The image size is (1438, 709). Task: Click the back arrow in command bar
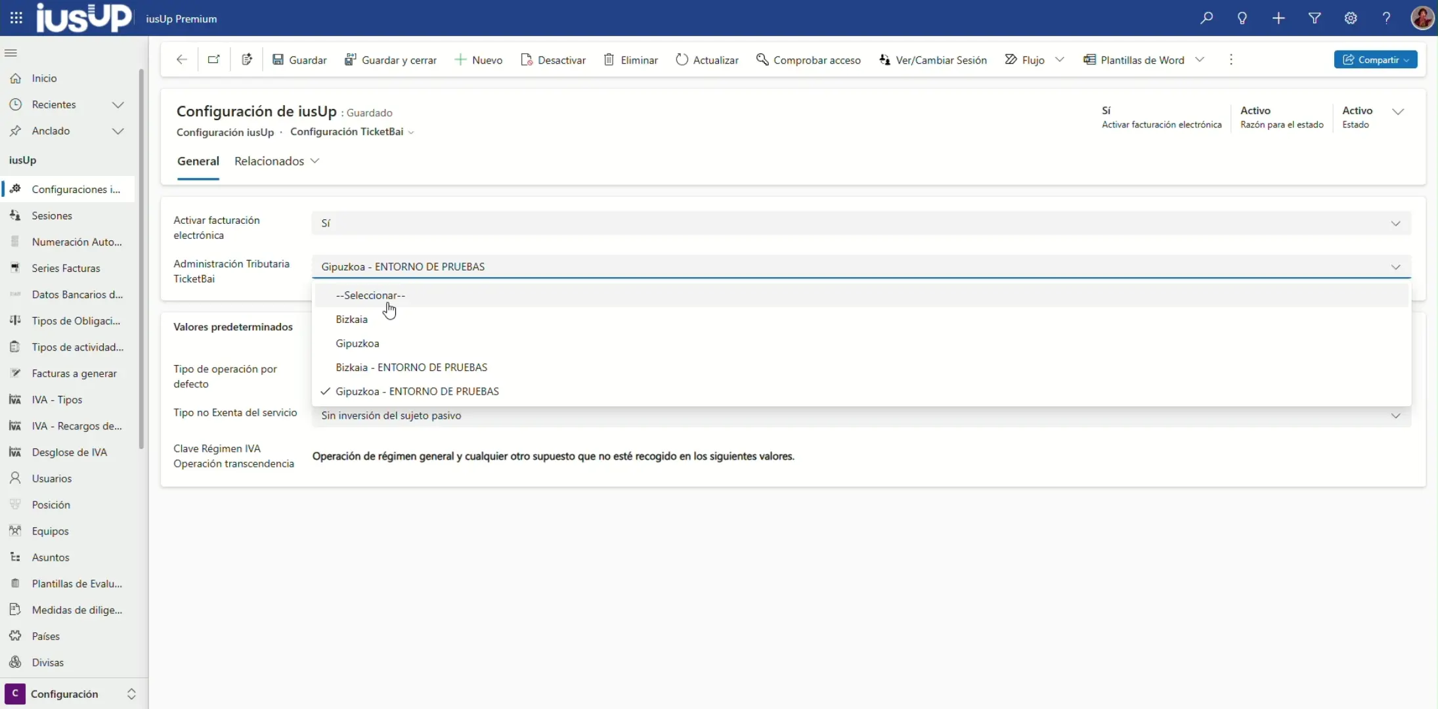[182, 60]
